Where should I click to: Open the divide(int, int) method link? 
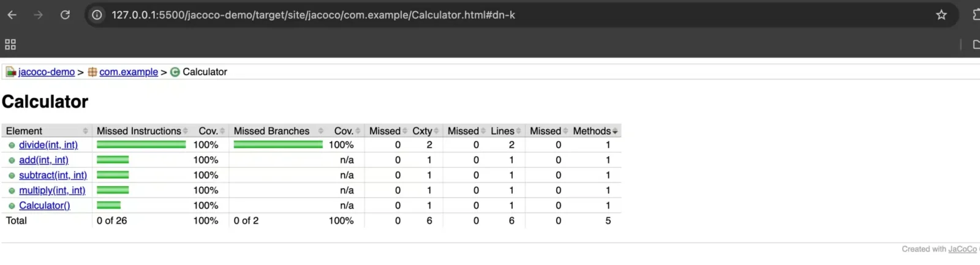click(x=48, y=145)
